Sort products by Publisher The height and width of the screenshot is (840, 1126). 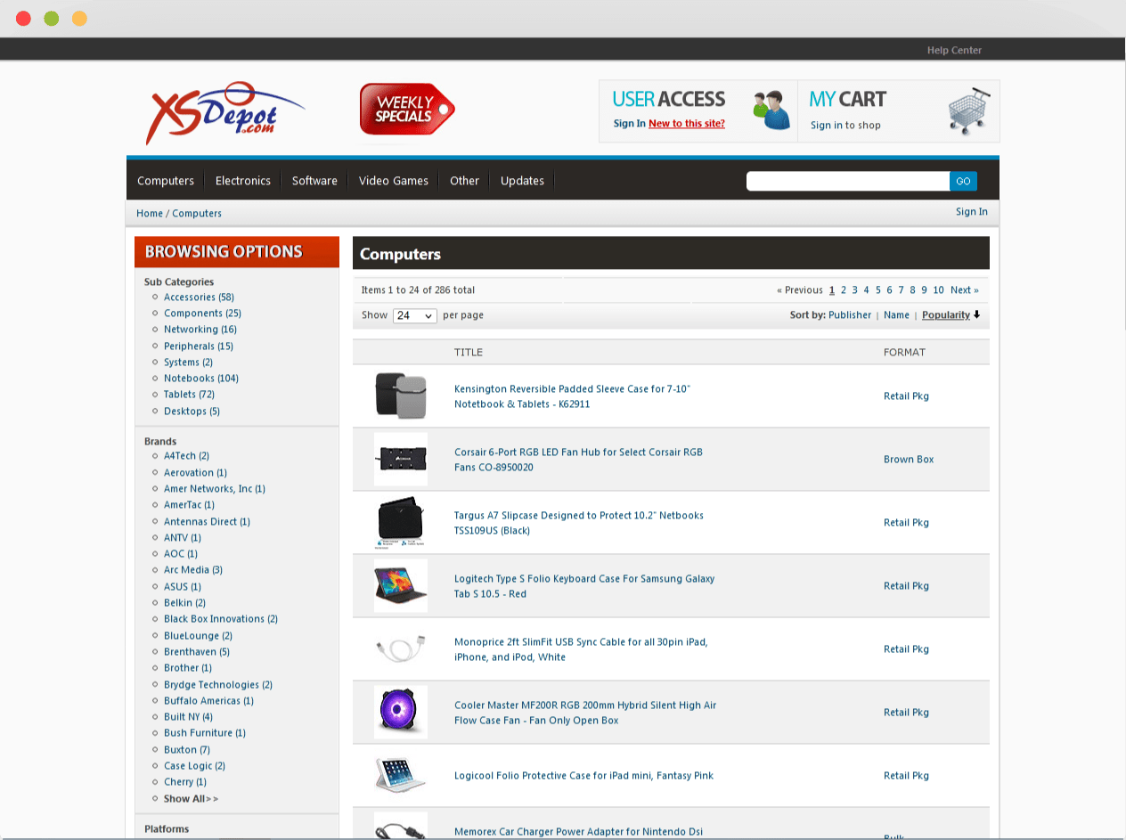coord(850,315)
